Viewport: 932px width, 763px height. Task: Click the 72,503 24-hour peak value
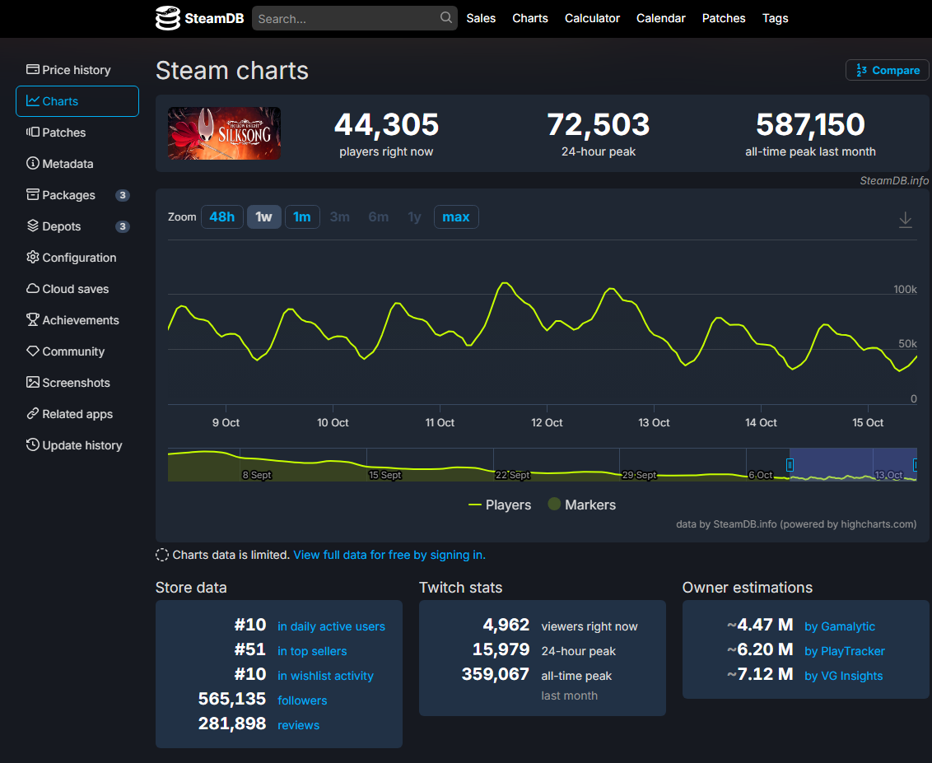coord(598,124)
